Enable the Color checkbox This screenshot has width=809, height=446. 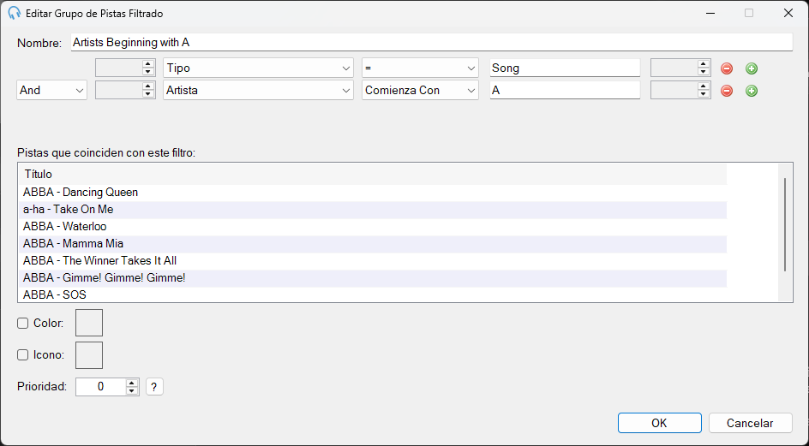click(x=22, y=324)
